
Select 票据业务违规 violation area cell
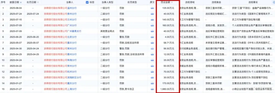pyautogui.click(x=186, y=66)
